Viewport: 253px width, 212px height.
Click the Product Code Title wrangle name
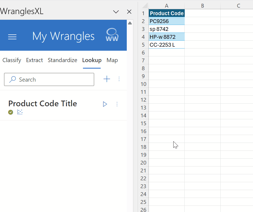click(x=43, y=104)
